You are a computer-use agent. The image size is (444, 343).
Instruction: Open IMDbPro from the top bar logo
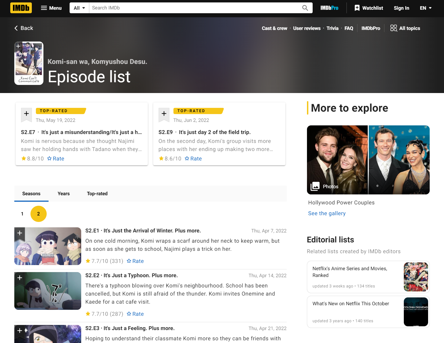pos(329,8)
